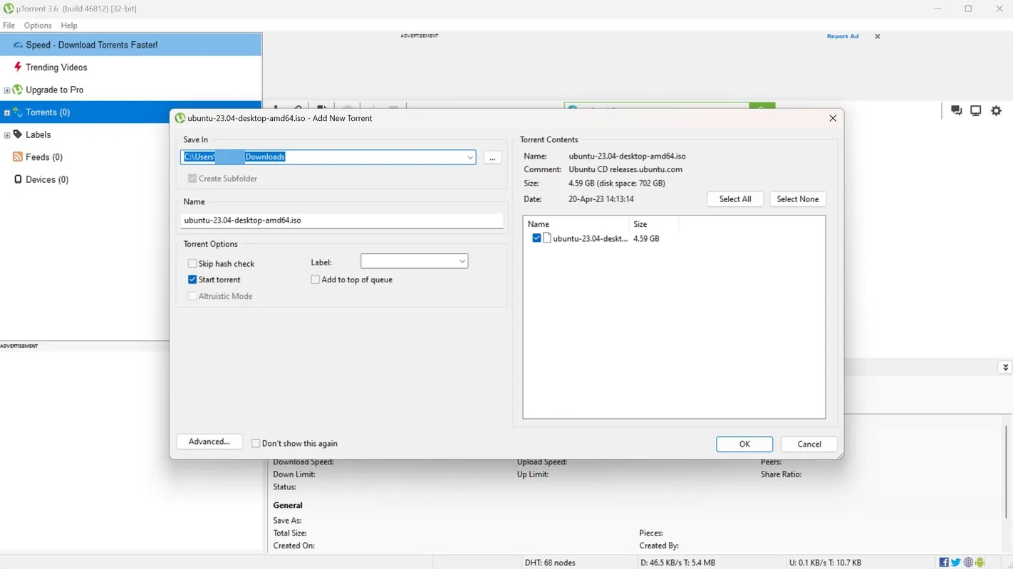Click the remote monitor icon in main toolbar
Viewport: 1013px width, 569px height.
976,110
